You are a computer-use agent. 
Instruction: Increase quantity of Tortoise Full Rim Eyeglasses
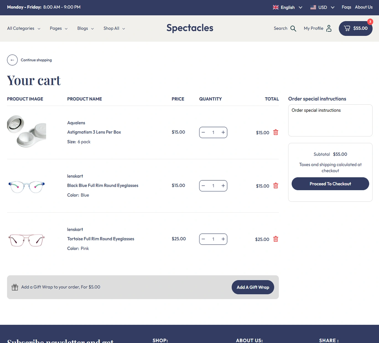pyautogui.click(x=223, y=239)
